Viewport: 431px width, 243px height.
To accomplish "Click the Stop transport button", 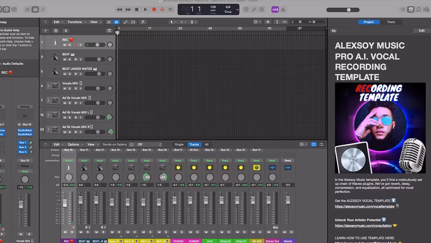I will pyautogui.click(x=136, y=10).
